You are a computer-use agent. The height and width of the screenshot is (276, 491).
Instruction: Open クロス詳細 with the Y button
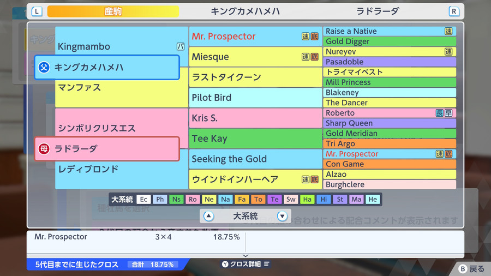click(x=245, y=264)
